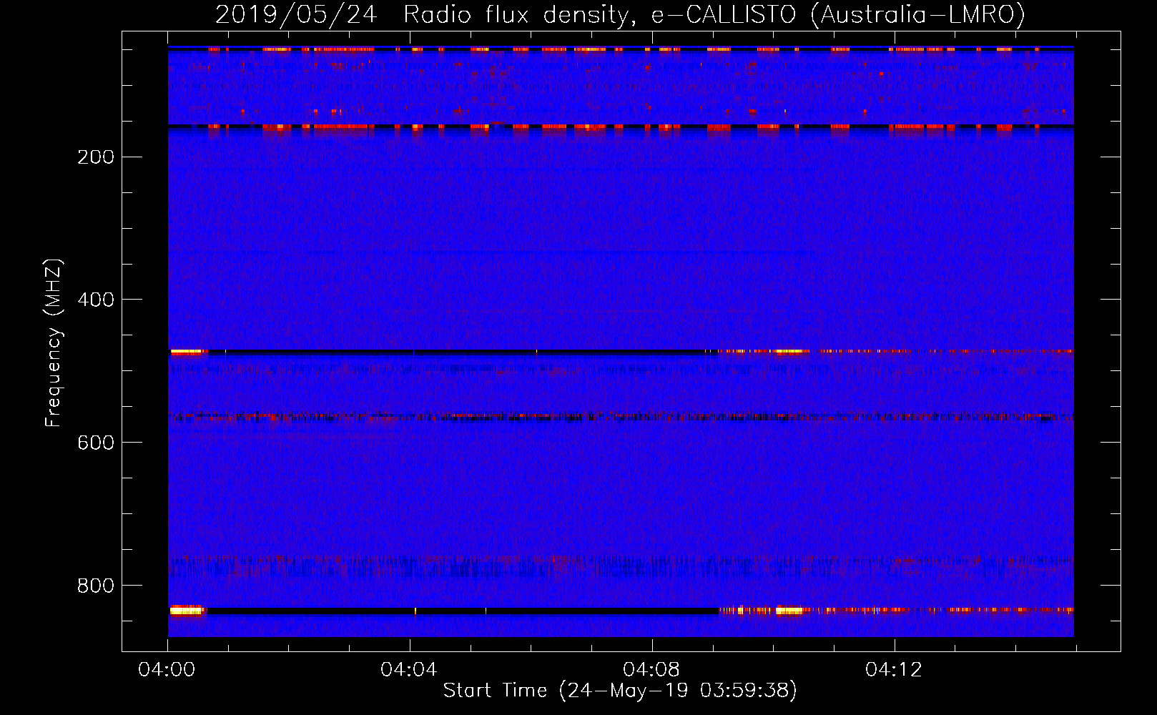1157x715 pixels.
Task: Click the date "2019/05/24" in the title
Action: click(x=296, y=15)
